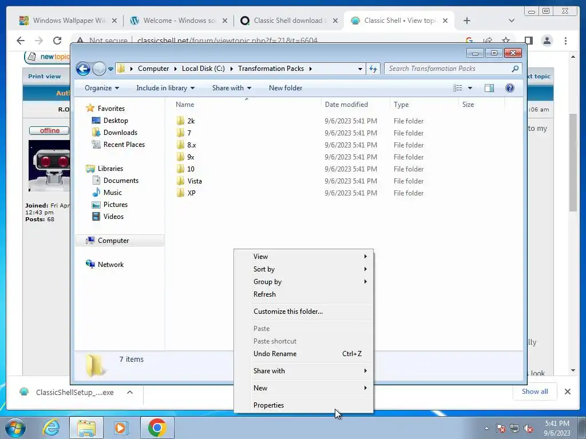This screenshot has width=586, height=439.
Task: Open the address bar history dropdown
Action: [x=360, y=69]
